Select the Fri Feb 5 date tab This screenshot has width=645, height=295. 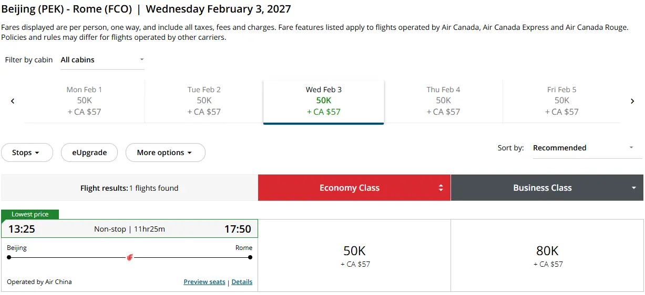click(x=561, y=101)
